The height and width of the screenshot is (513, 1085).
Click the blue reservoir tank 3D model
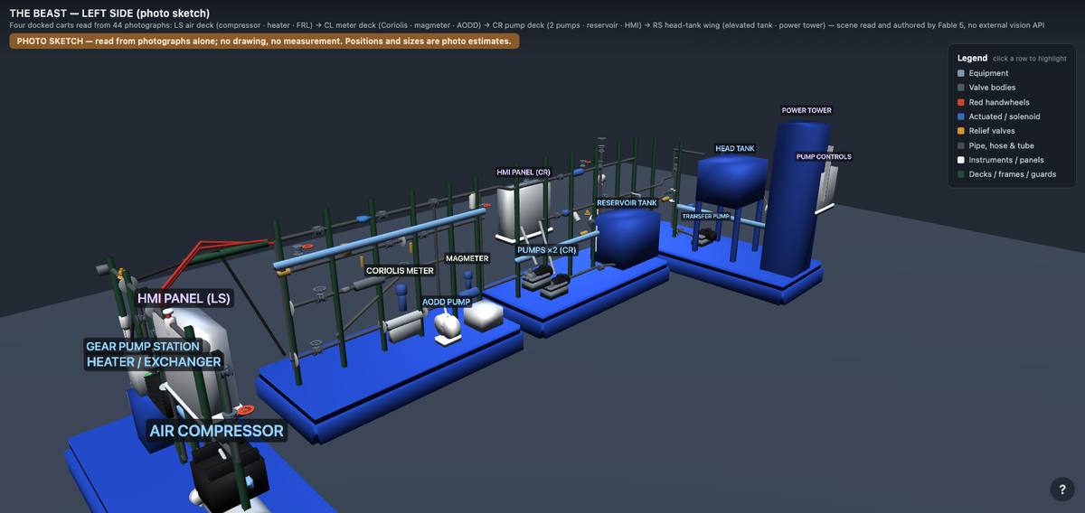pos(627,238)
